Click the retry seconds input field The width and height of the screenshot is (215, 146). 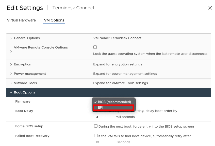pos(104,142)
